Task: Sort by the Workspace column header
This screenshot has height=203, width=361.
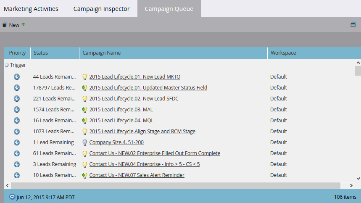Action: pyautogui.click(x=314, y=53)
